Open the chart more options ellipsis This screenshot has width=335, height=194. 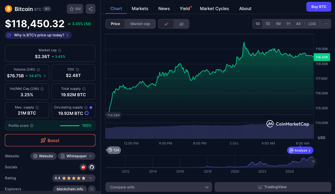[x=326, y=24]
